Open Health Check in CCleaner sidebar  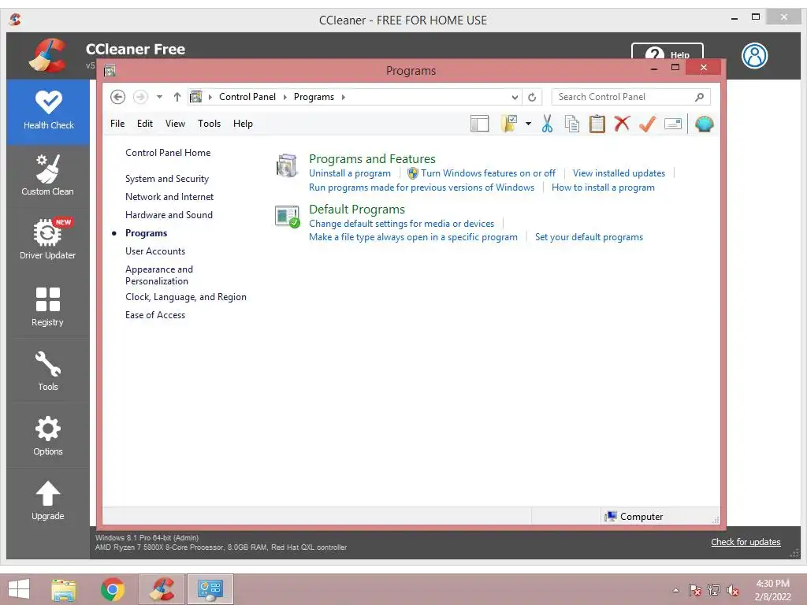coord(48,111)
